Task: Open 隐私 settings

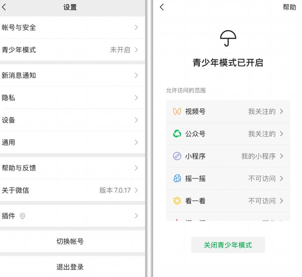Action: tap(73, 98)
